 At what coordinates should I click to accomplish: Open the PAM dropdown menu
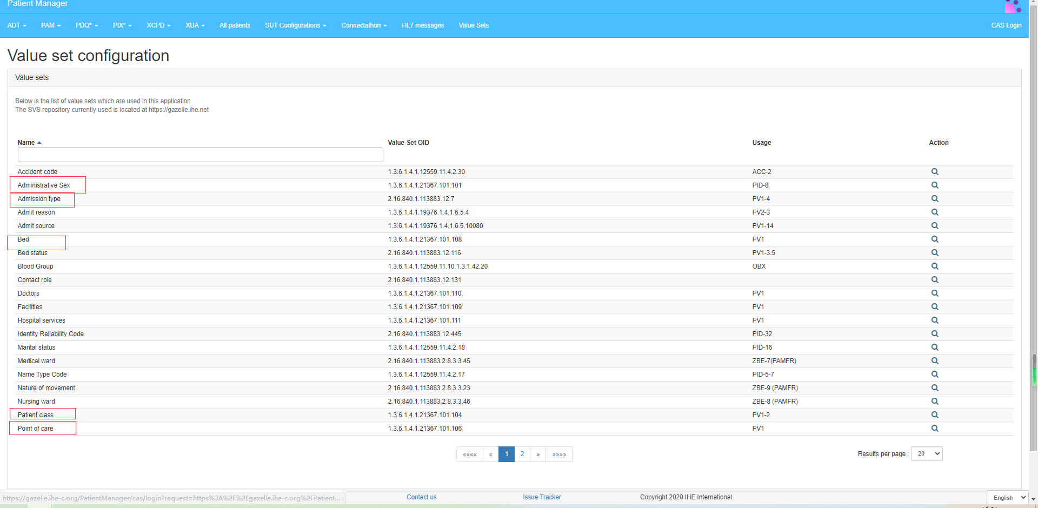51,25
